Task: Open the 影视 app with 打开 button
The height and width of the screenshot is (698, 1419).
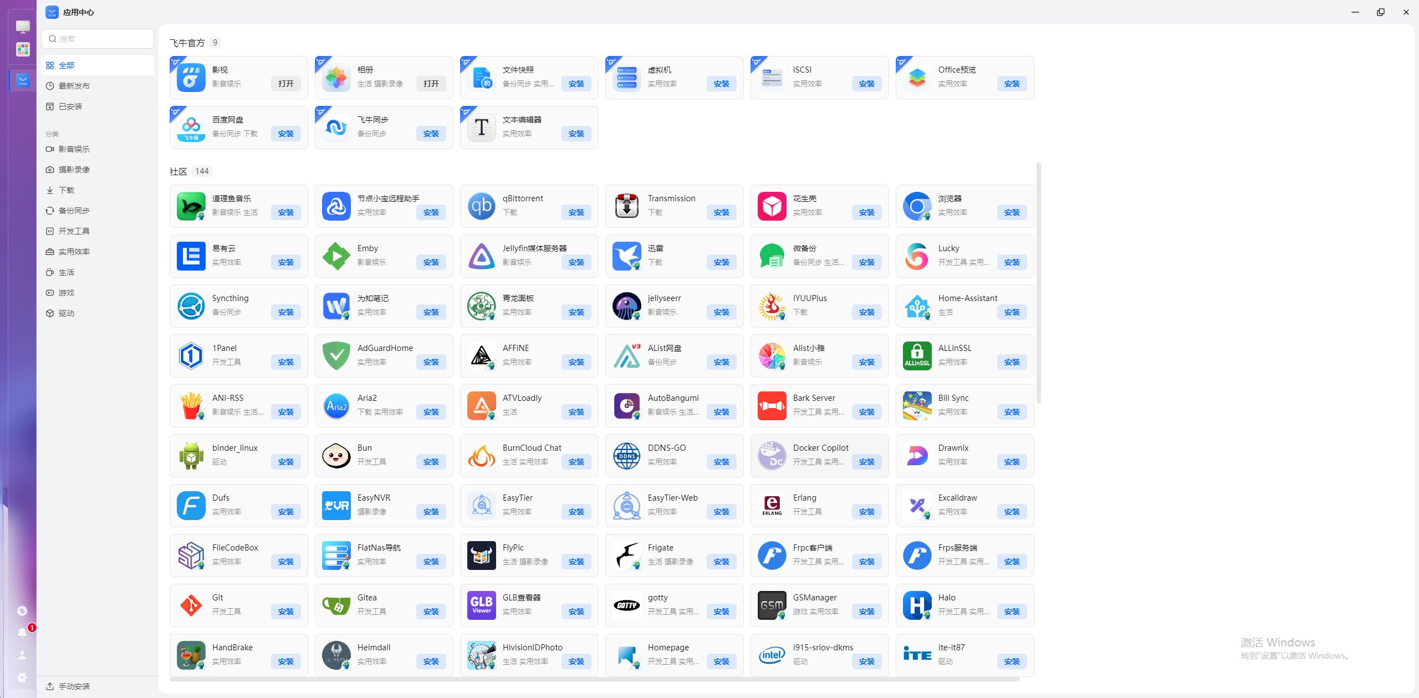Action: [285, 84]
